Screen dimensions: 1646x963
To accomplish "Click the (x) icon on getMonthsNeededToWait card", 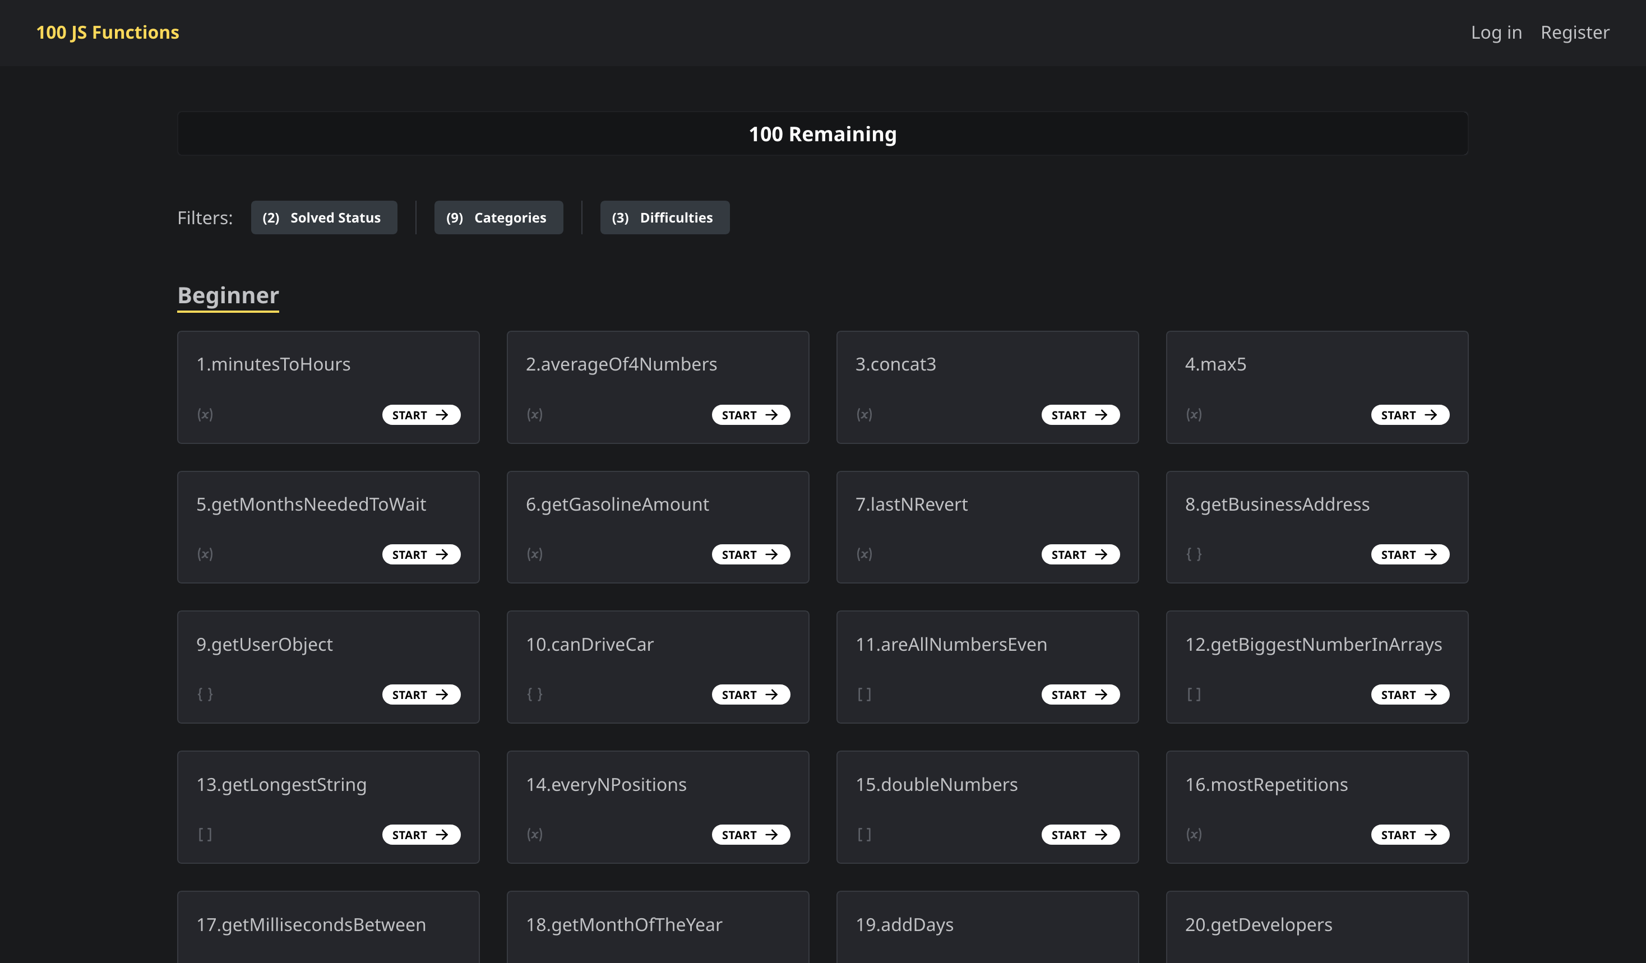I will pos(205,554).
